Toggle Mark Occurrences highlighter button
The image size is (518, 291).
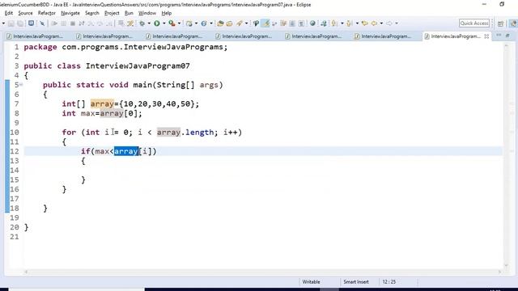tap(265, 23)
